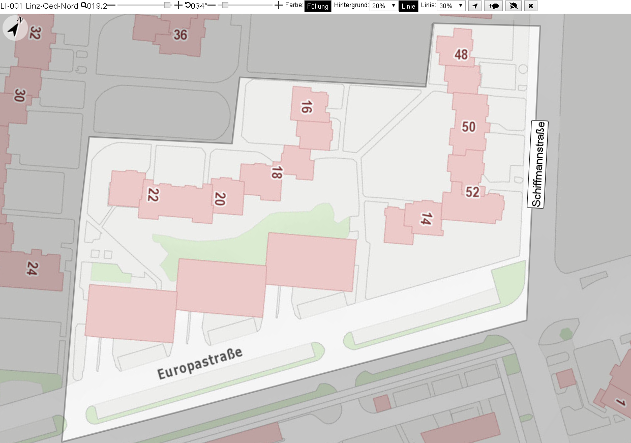This screenshot has width=631, height=443.
Task: Click the X close button in toolbar
Action: pyautogui.click(x=531, y=6)
